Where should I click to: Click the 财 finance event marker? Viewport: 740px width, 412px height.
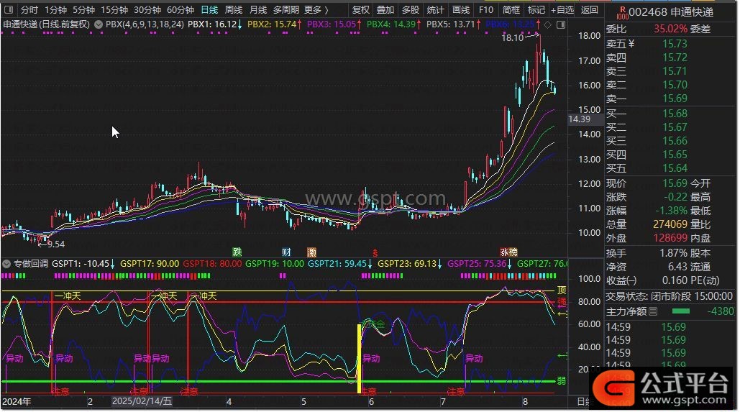tap(286, 252)
